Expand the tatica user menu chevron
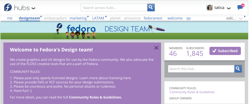Screen dimensions: 249x104 click(229, 8)
